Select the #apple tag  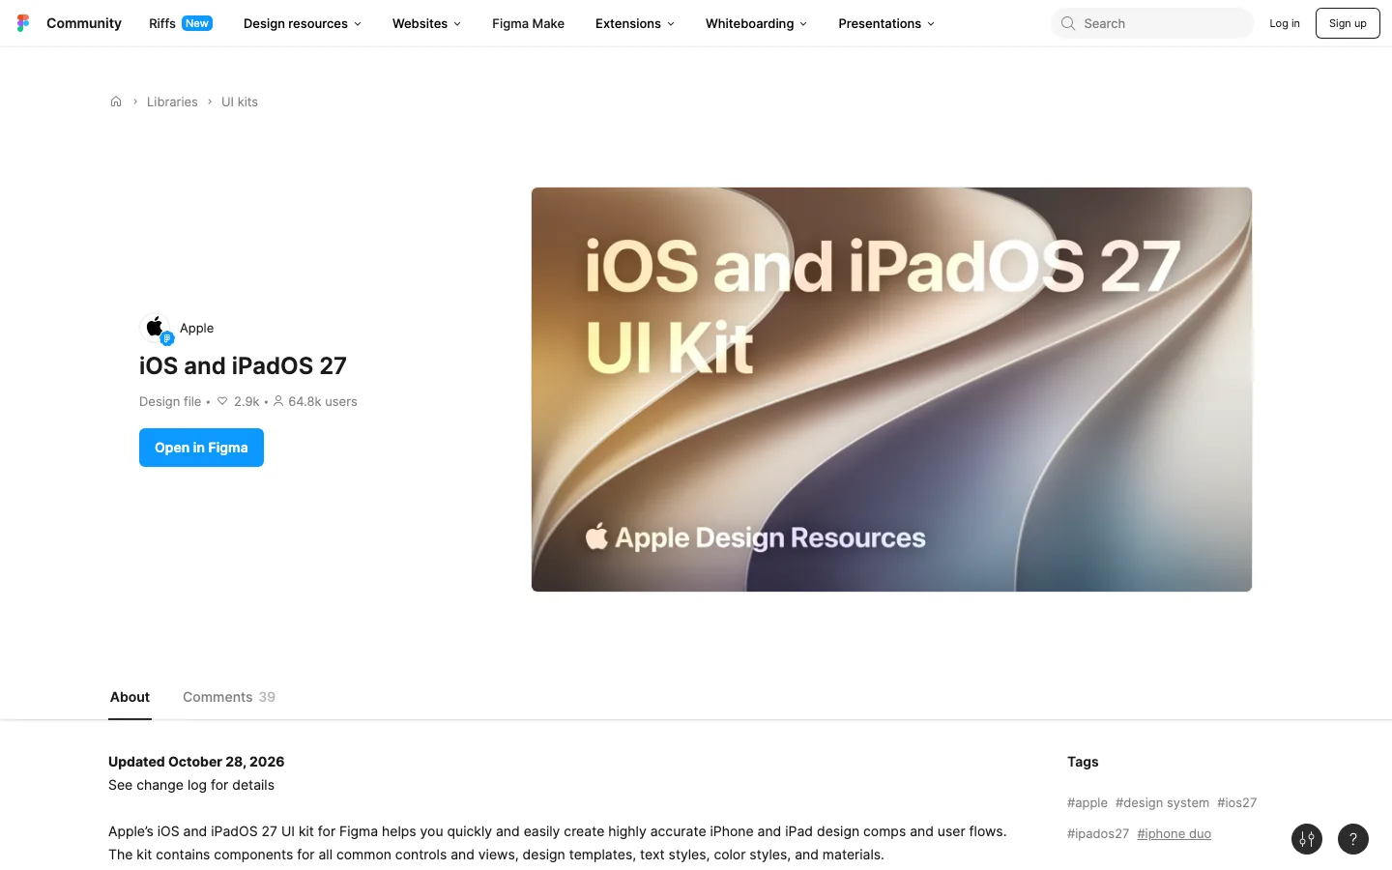1087,802
